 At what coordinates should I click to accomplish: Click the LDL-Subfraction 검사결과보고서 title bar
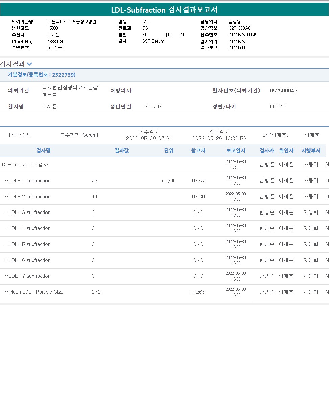click(164, 10)
